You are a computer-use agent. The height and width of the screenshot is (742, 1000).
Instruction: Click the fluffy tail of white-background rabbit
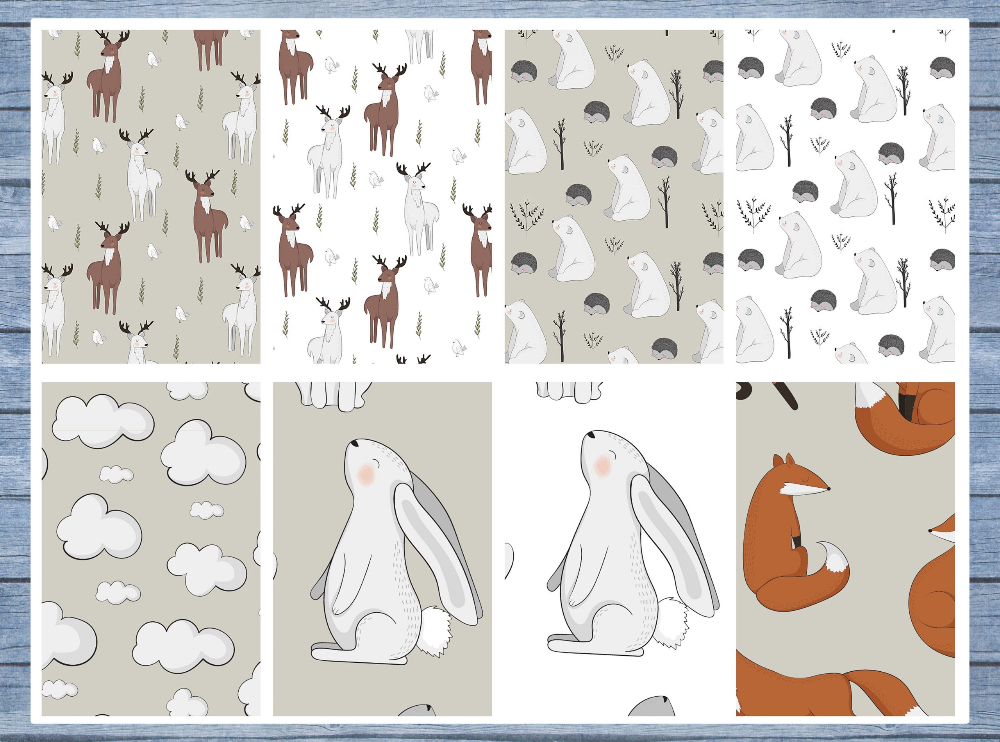(671, 622)
